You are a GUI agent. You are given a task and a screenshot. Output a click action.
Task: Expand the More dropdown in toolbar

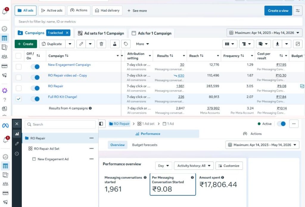[x=142, y=44]
